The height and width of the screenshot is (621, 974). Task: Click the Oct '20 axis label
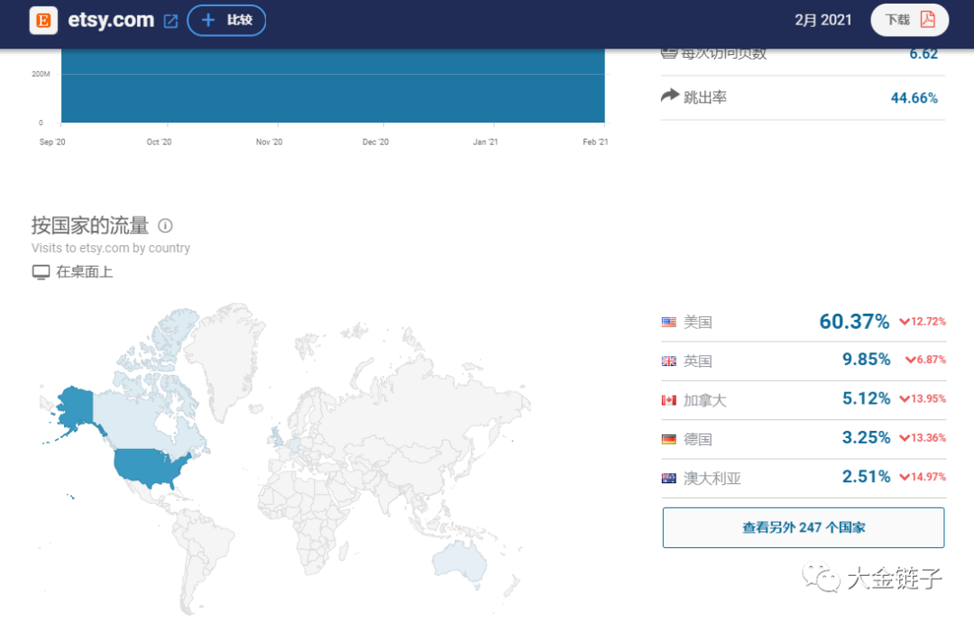tap(159, 142)
